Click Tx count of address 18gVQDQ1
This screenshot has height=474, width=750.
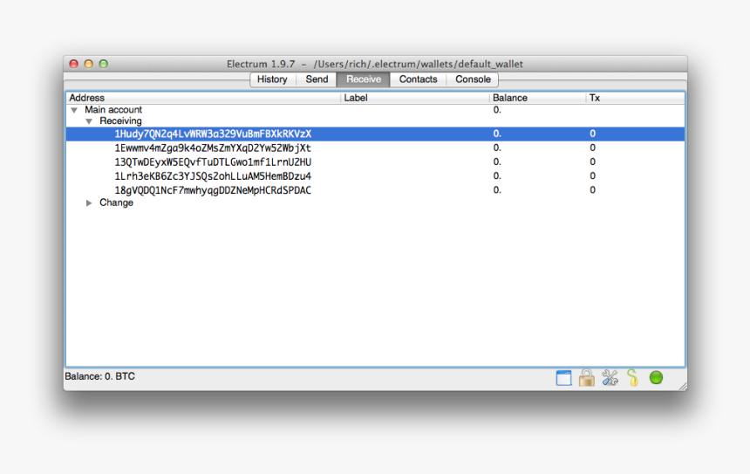[592, 190]
